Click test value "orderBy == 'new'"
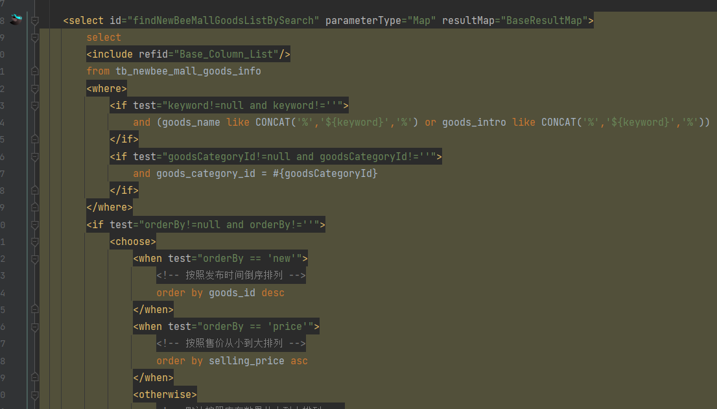 tap(250, 259)
